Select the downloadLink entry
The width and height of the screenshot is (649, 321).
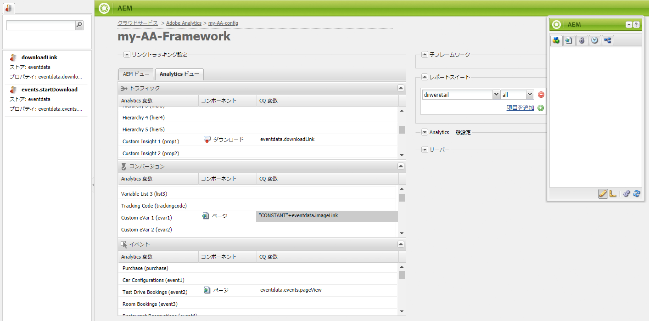(46, 67)
